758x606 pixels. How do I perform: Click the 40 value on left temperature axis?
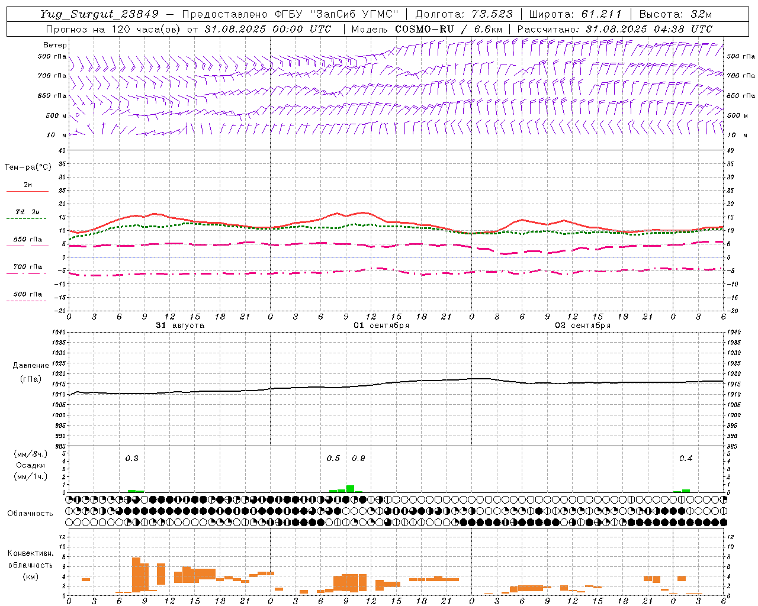62,150
